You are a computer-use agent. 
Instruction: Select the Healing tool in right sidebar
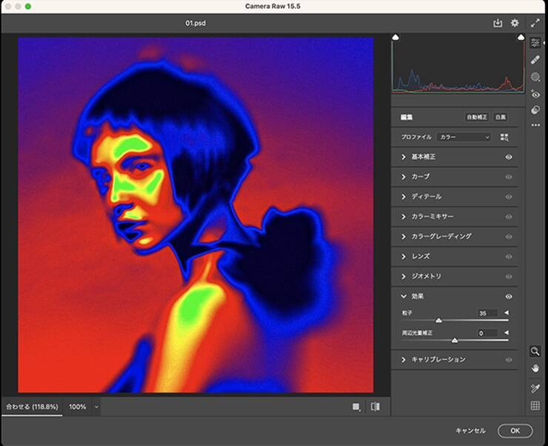(535, 59)
